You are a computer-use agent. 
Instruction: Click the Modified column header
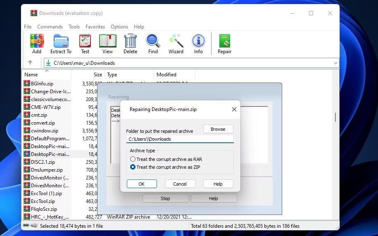click(x=174, y=74)
